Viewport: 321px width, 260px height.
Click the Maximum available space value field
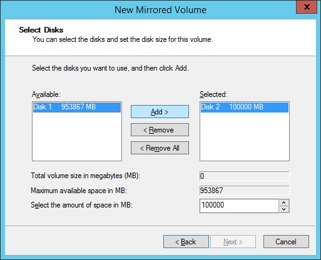pos(245,191)
